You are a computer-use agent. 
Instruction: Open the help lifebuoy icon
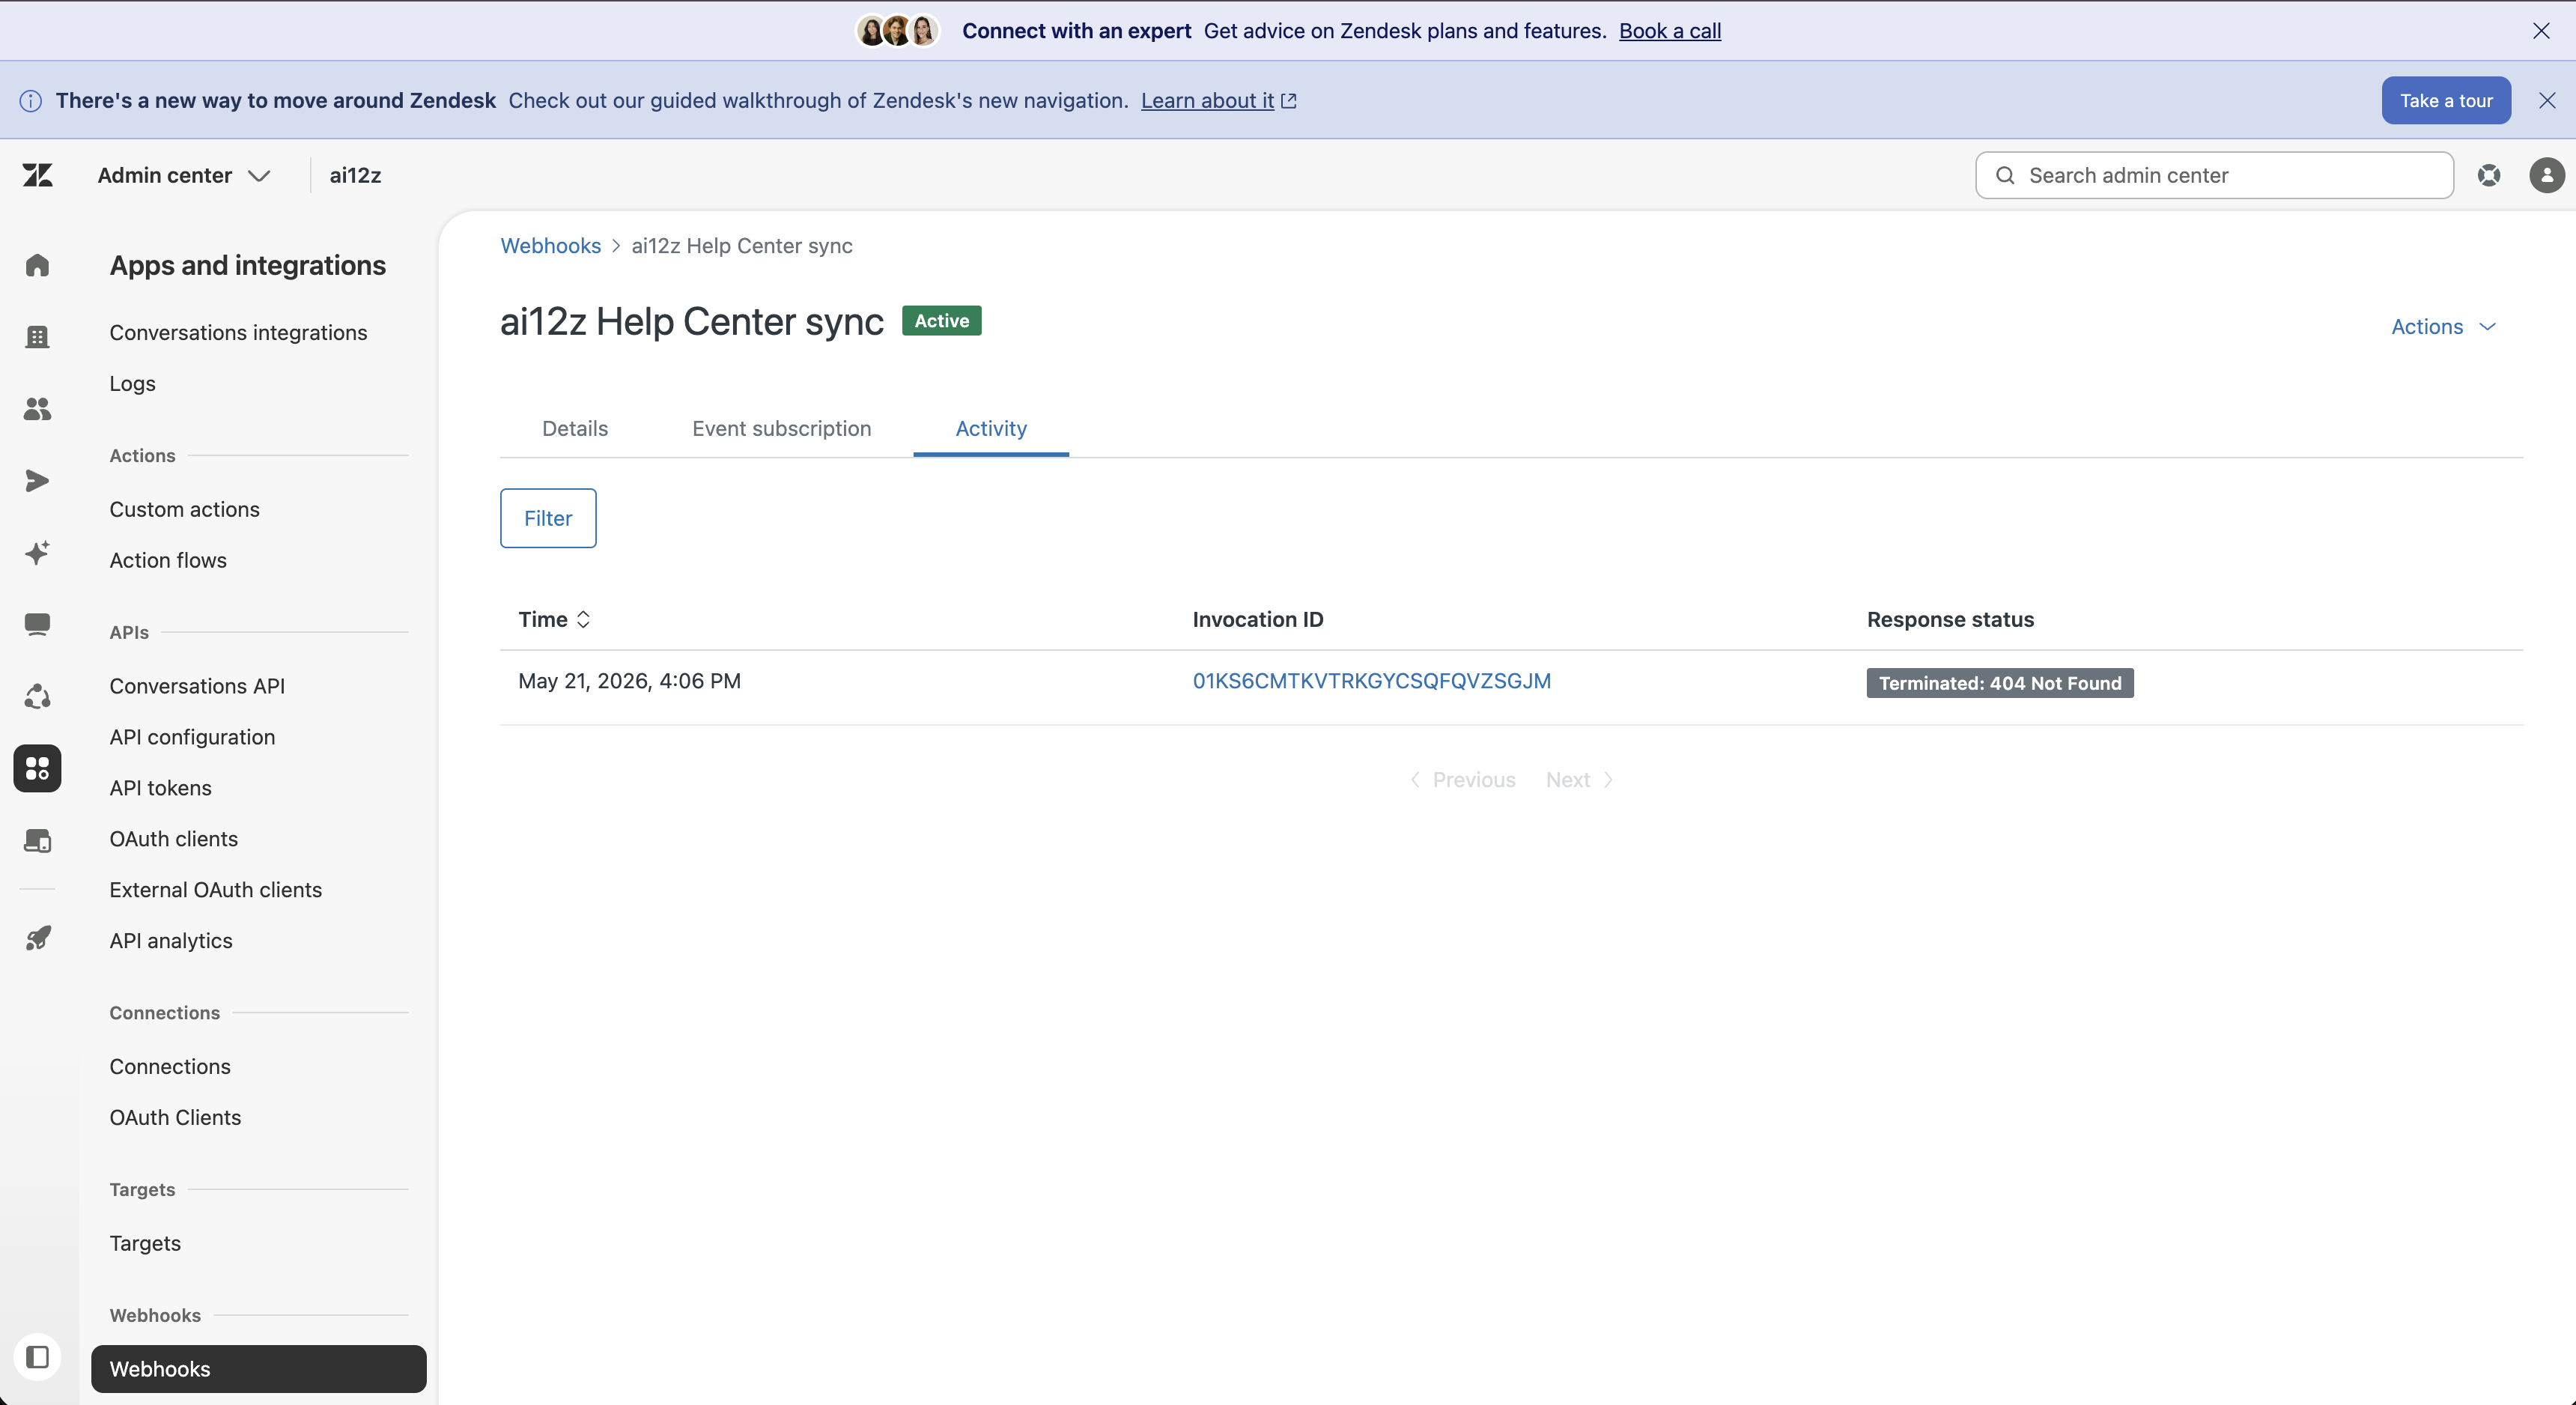click(2489, 175)
